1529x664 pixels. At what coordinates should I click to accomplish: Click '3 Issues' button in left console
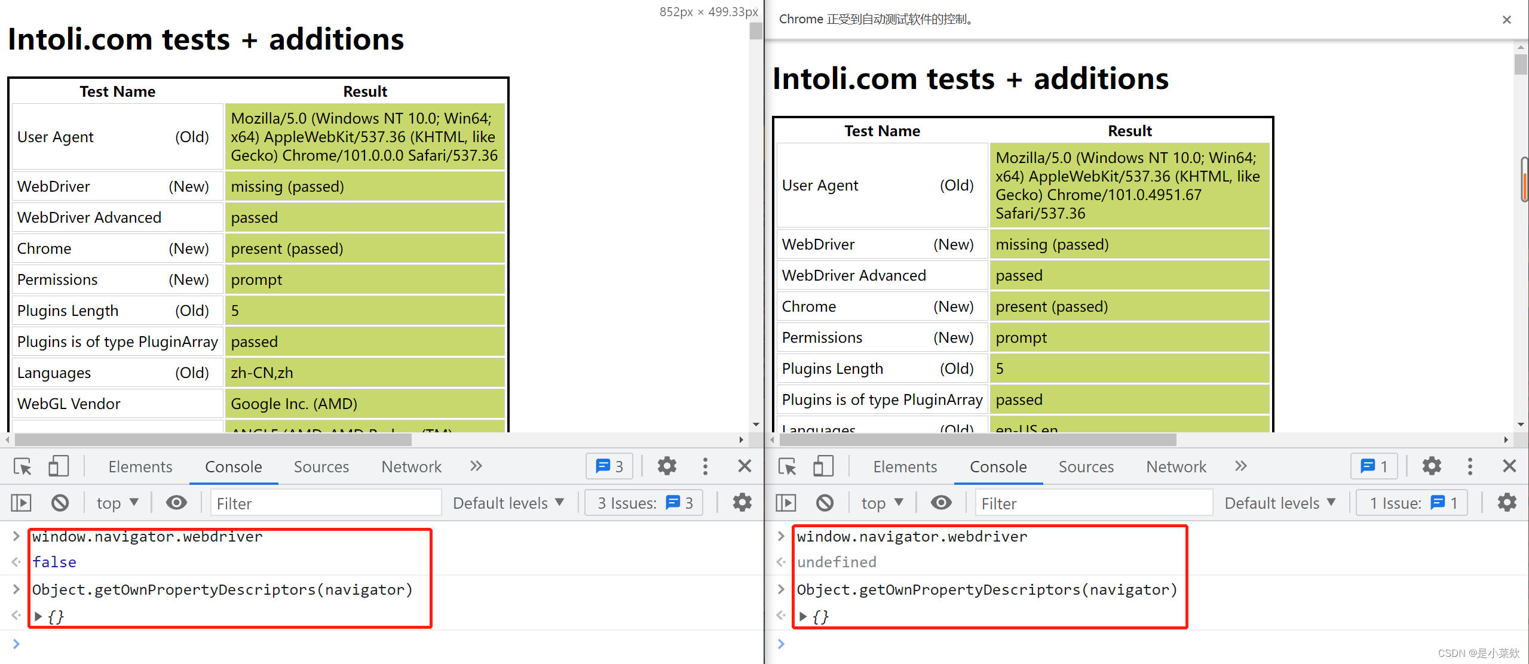pyautogui.click(x=644, y=503)
